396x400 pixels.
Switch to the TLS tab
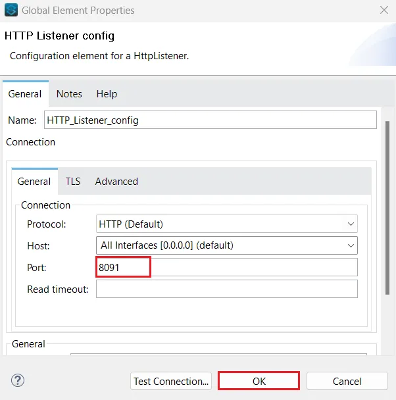point(73,182)
